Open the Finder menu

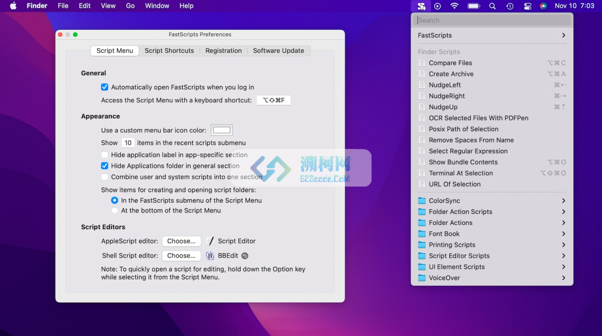coord(37,6)
